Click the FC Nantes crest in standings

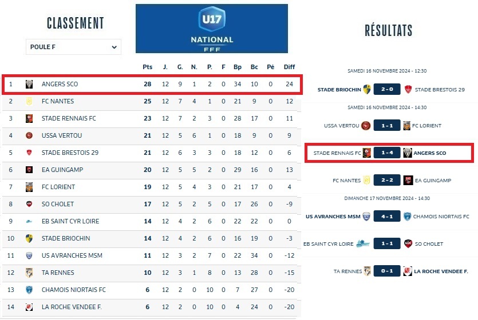(x=29, y=102)
